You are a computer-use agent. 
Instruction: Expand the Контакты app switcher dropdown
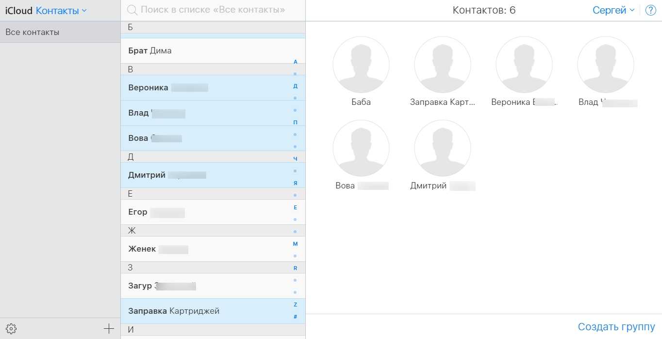(61, 11)
